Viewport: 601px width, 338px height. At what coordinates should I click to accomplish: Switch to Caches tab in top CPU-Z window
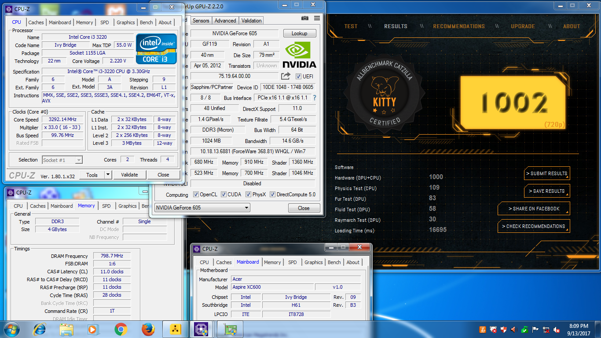coord(36,22)
